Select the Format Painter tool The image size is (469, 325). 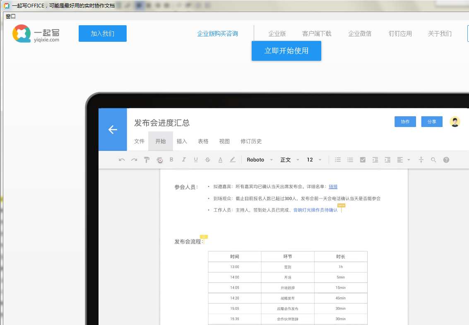click(147, 160)
